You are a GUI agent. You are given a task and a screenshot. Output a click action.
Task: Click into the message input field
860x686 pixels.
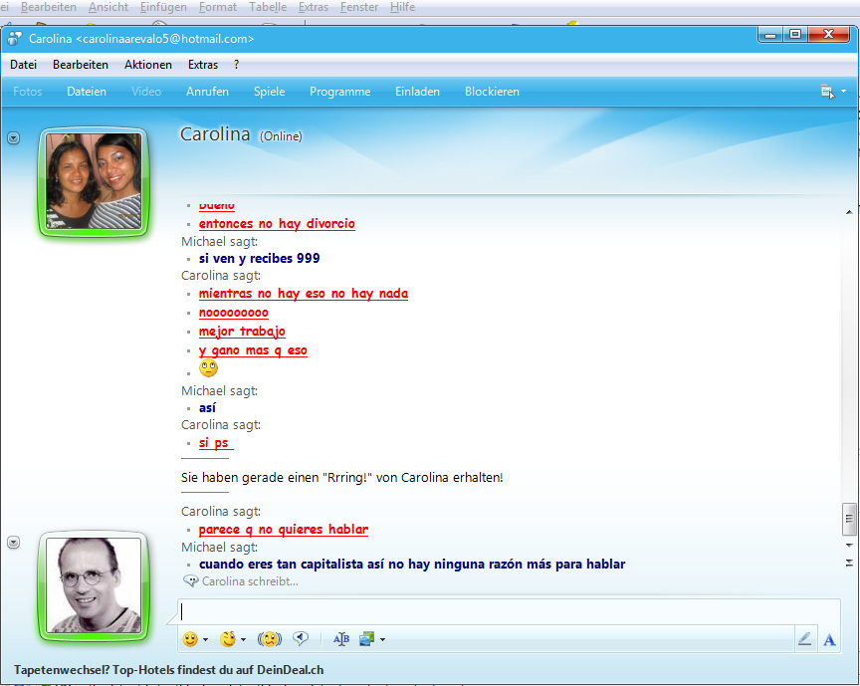tap(498, 612)
